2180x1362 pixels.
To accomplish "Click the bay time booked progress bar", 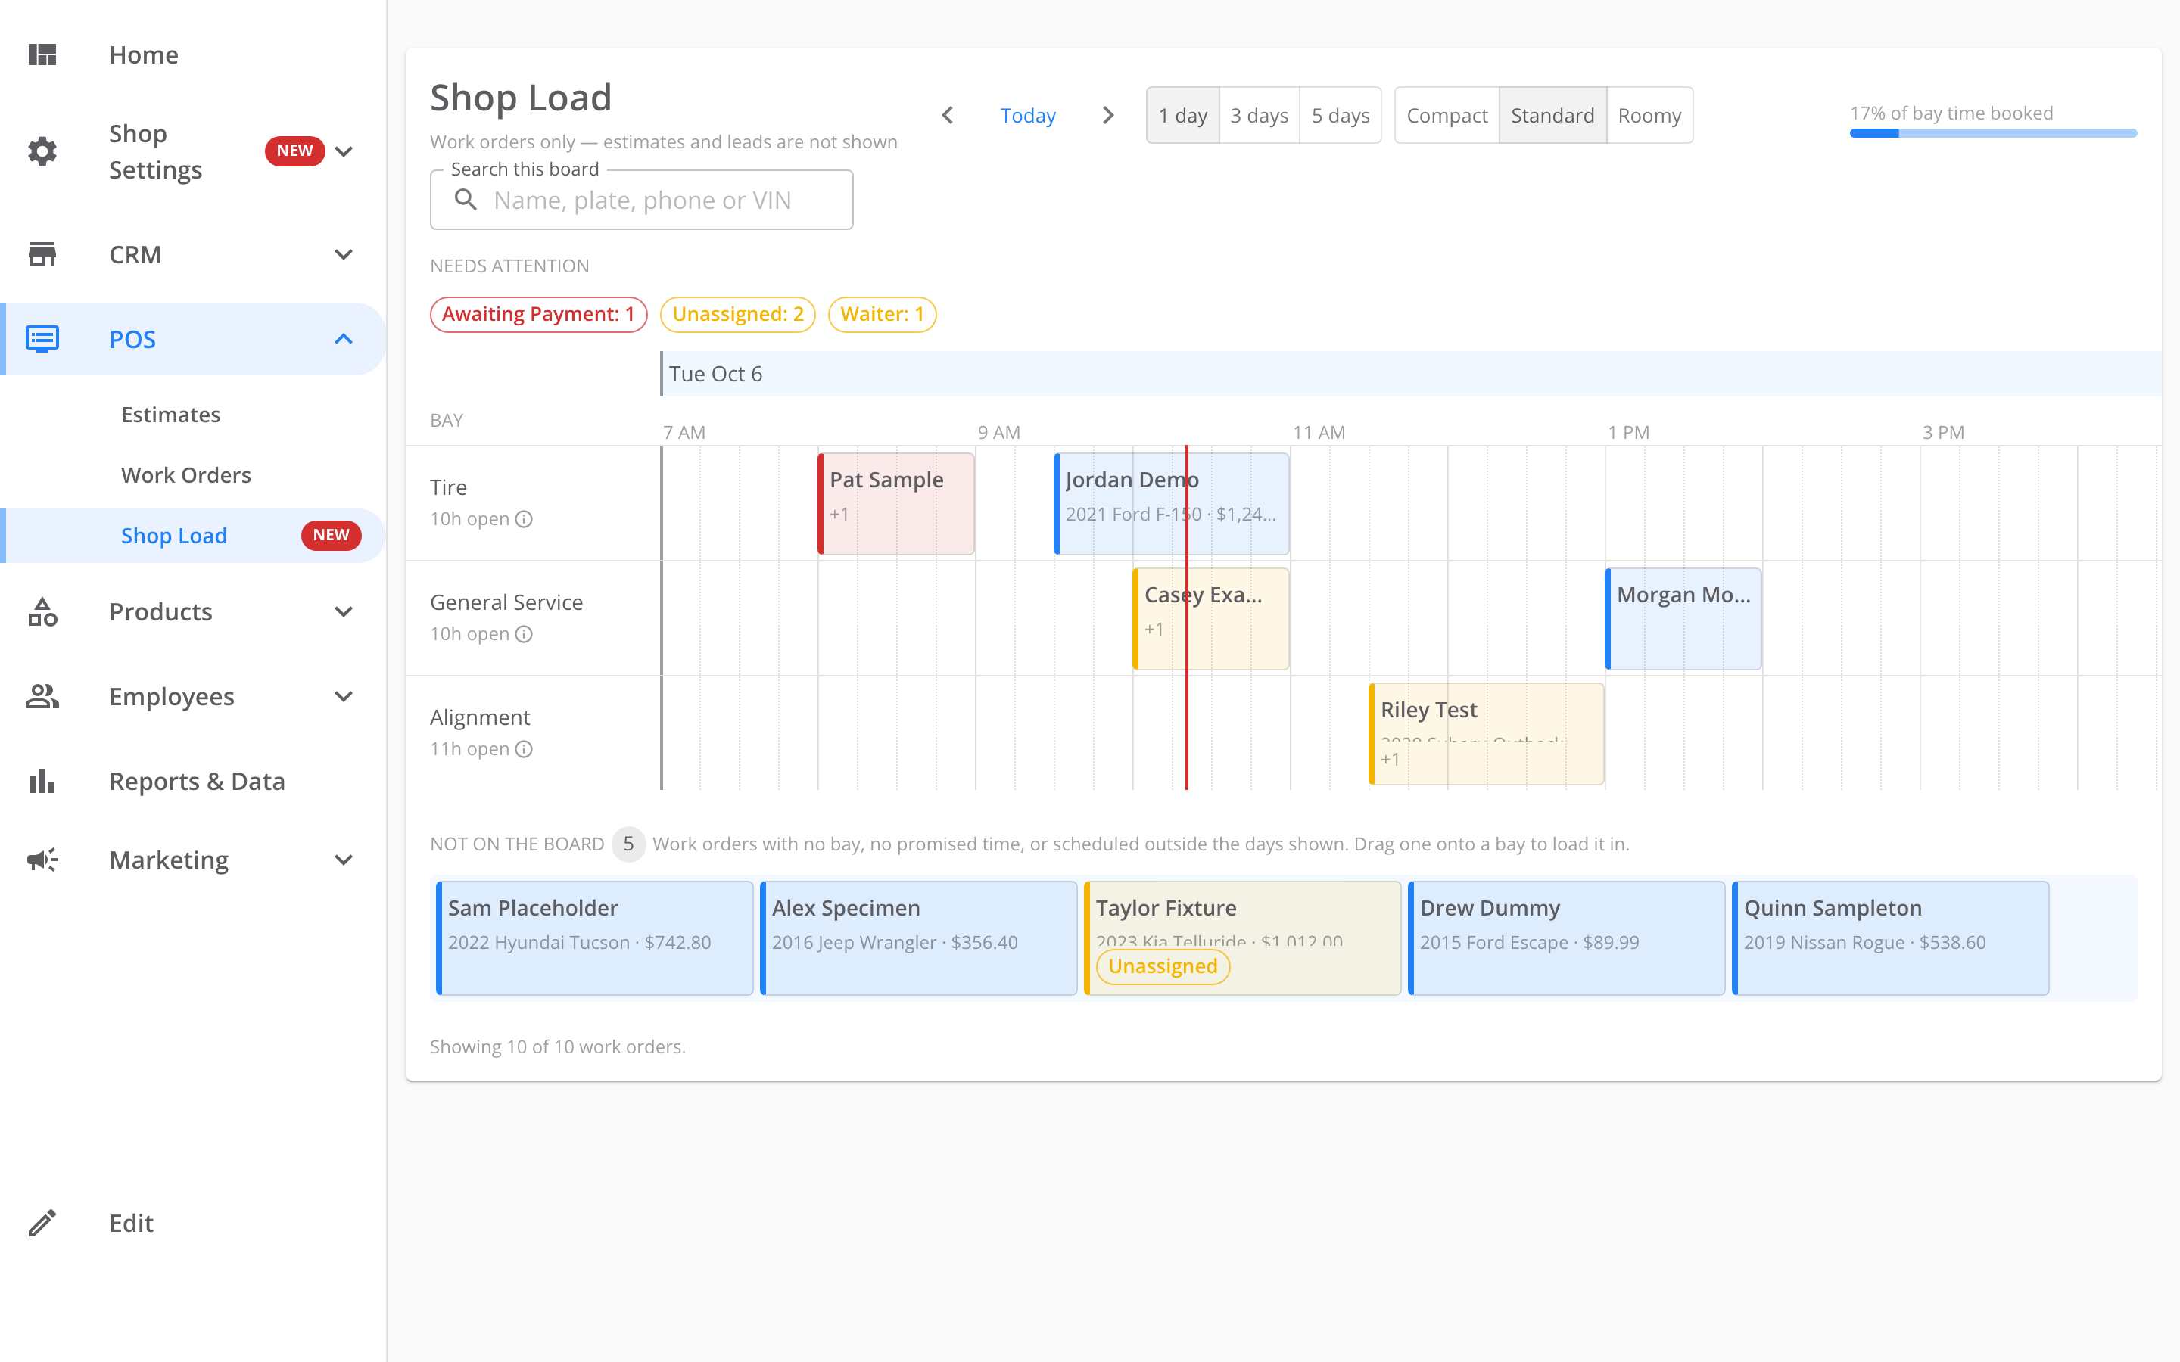I will click(1992, 133).
